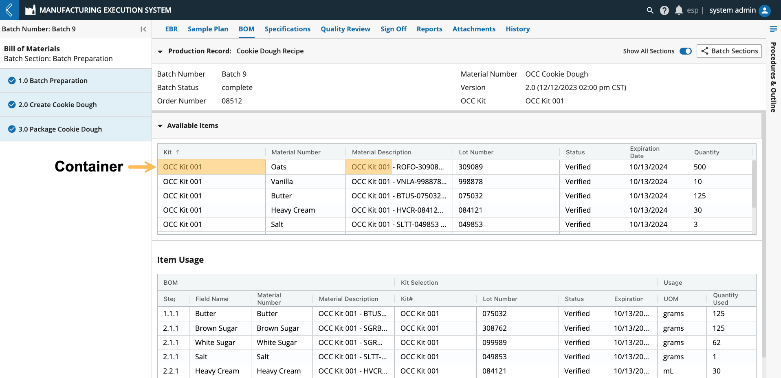
Task: Click the checkmark icon of 2.0 Create Cookie Dough
Action: [12, 105]
